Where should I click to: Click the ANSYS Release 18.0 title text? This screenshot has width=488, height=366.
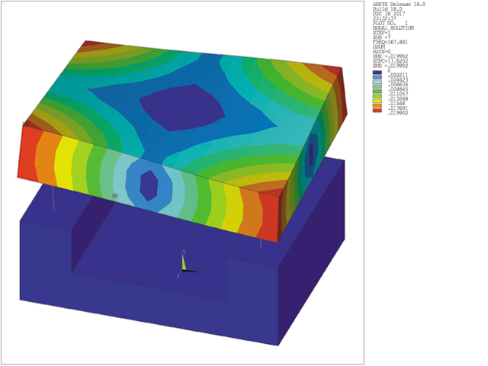click(x=397, y=5)
